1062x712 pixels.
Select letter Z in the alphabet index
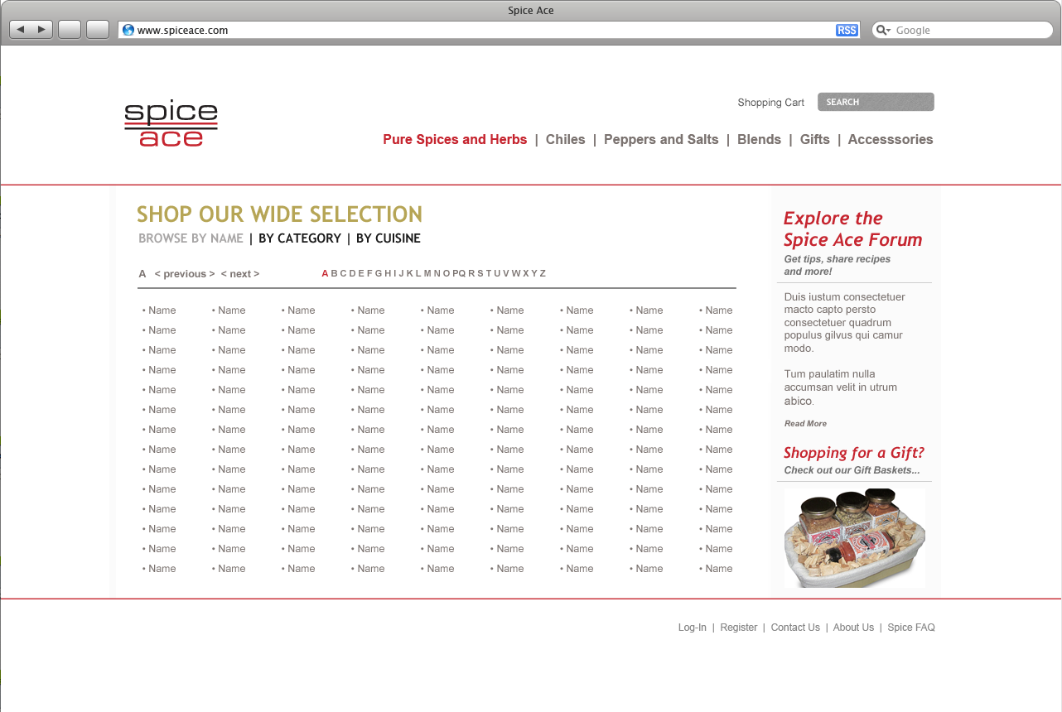click(543, 273)
